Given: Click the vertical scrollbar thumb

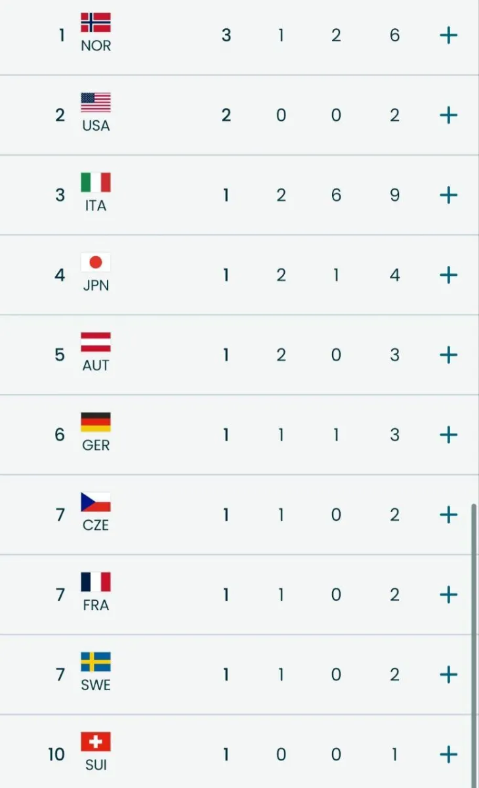Looking at the screenshot, I should coord(474,644).
